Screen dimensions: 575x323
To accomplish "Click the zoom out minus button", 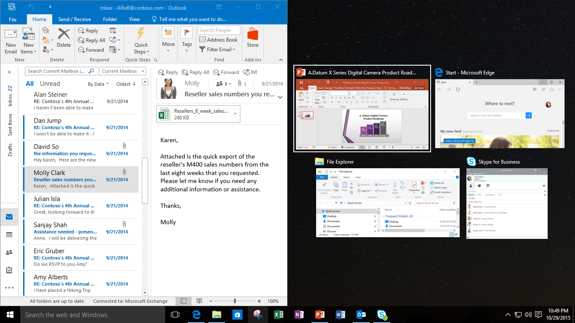I will (x=210, y=301).
